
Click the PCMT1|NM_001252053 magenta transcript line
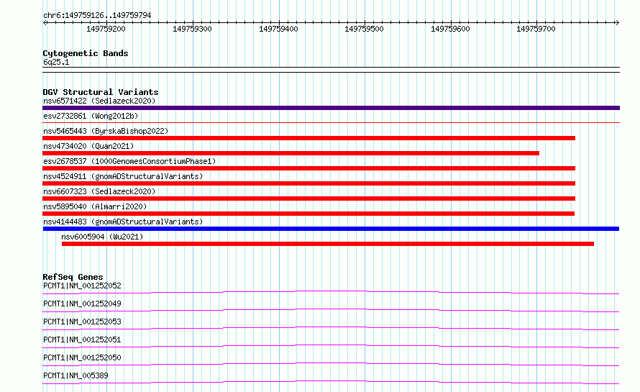tap(331, 328)
